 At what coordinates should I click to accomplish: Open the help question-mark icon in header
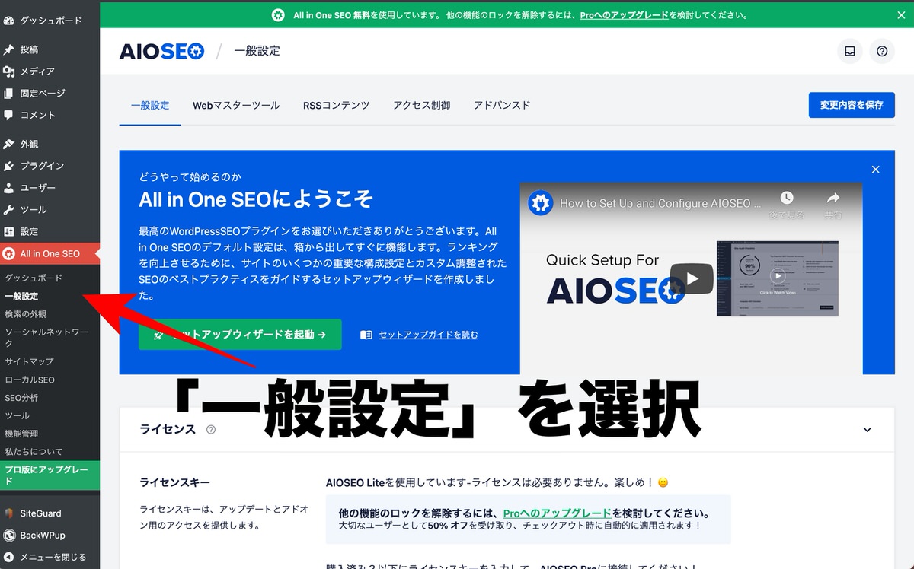click(882, 51)
